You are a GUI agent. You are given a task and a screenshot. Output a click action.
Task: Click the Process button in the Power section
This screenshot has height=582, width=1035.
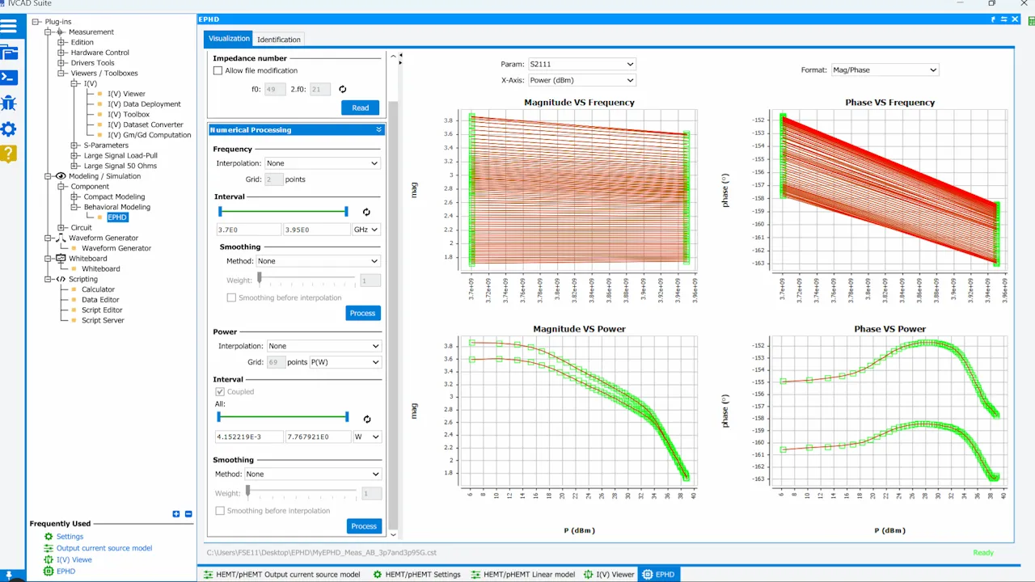[362, 526]
